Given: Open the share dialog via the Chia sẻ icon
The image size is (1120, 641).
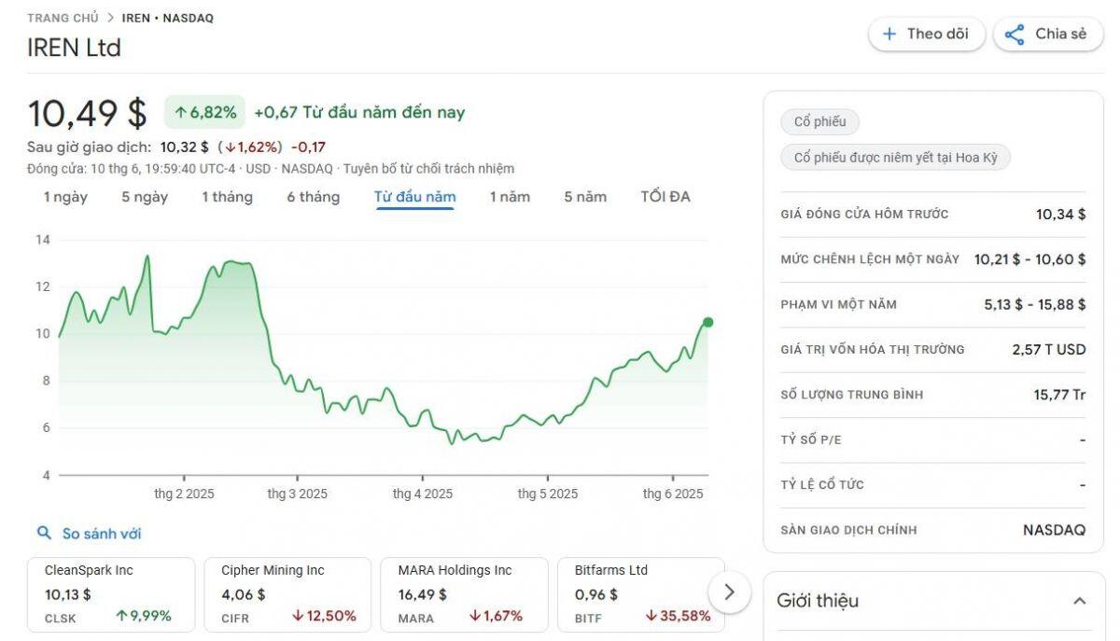Looking at the screenshot, I should tap(1015, 33).
